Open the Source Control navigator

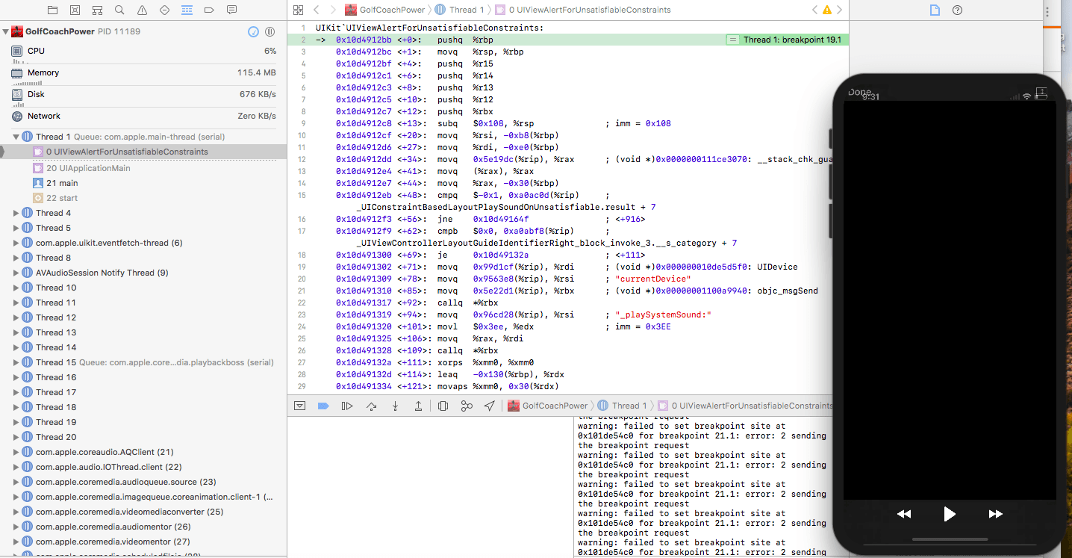pyautogui.click(x=75, y=10)
